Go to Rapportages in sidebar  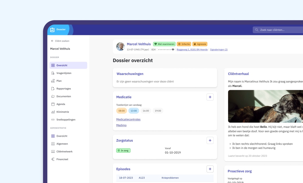point(63,89)
